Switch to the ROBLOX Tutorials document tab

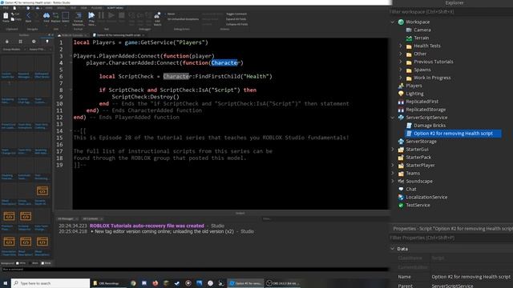pos(72,35)
